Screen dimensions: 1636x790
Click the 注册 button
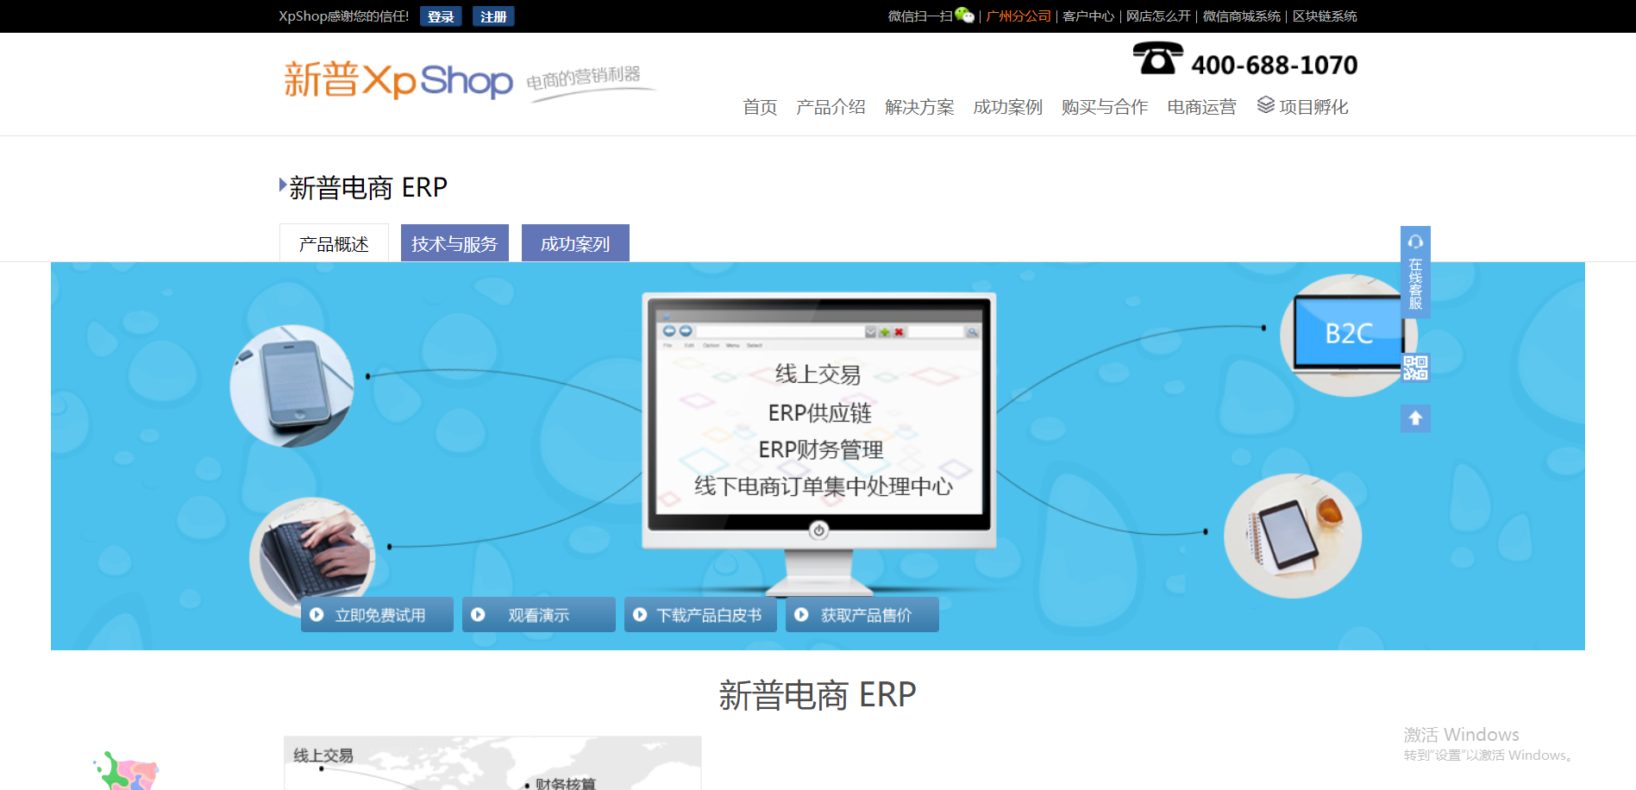(x=492, y=16)
